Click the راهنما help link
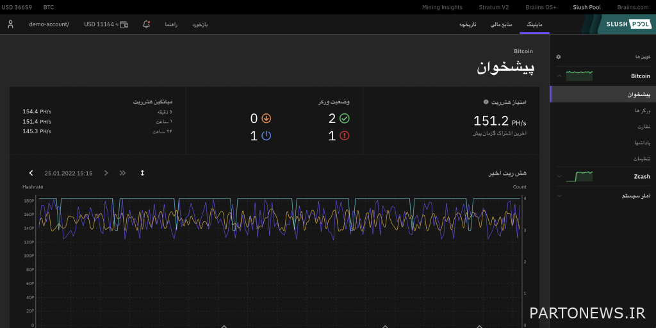This screenshot has width=656, height=328. [171, 25]
